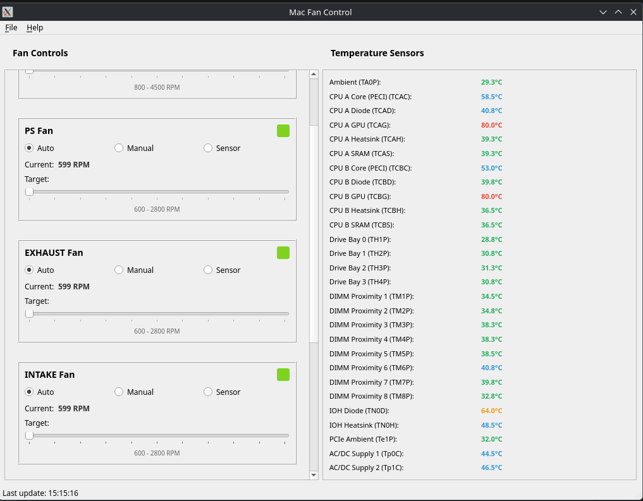Click DIMM Proximity 1 (TM1P) label
Image resolution: width=643 pixels, height=501 pixels.
(372, 296)
